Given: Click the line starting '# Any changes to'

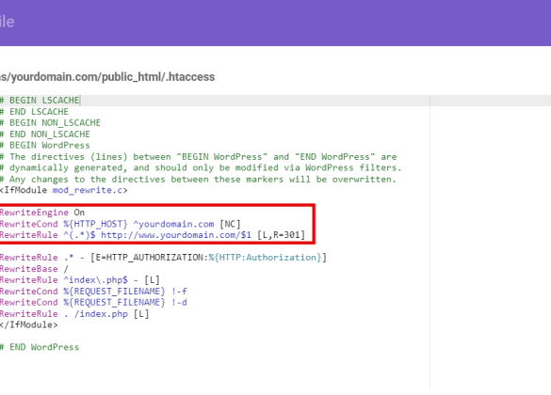Looking at the screenshot, I should [198, 179].
